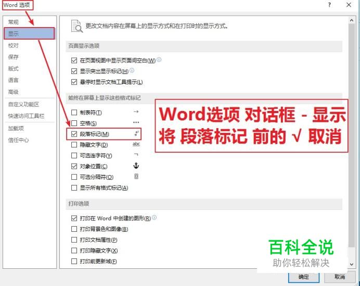Click the 打印选项 section header

(204, 204)
